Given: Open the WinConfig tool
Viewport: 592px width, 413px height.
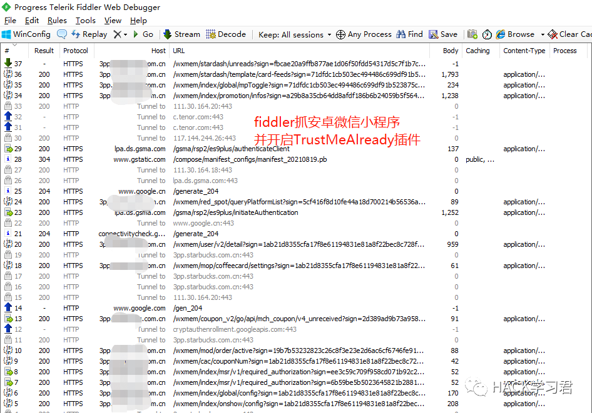Looking at the screenshot, I should (26, 34).
